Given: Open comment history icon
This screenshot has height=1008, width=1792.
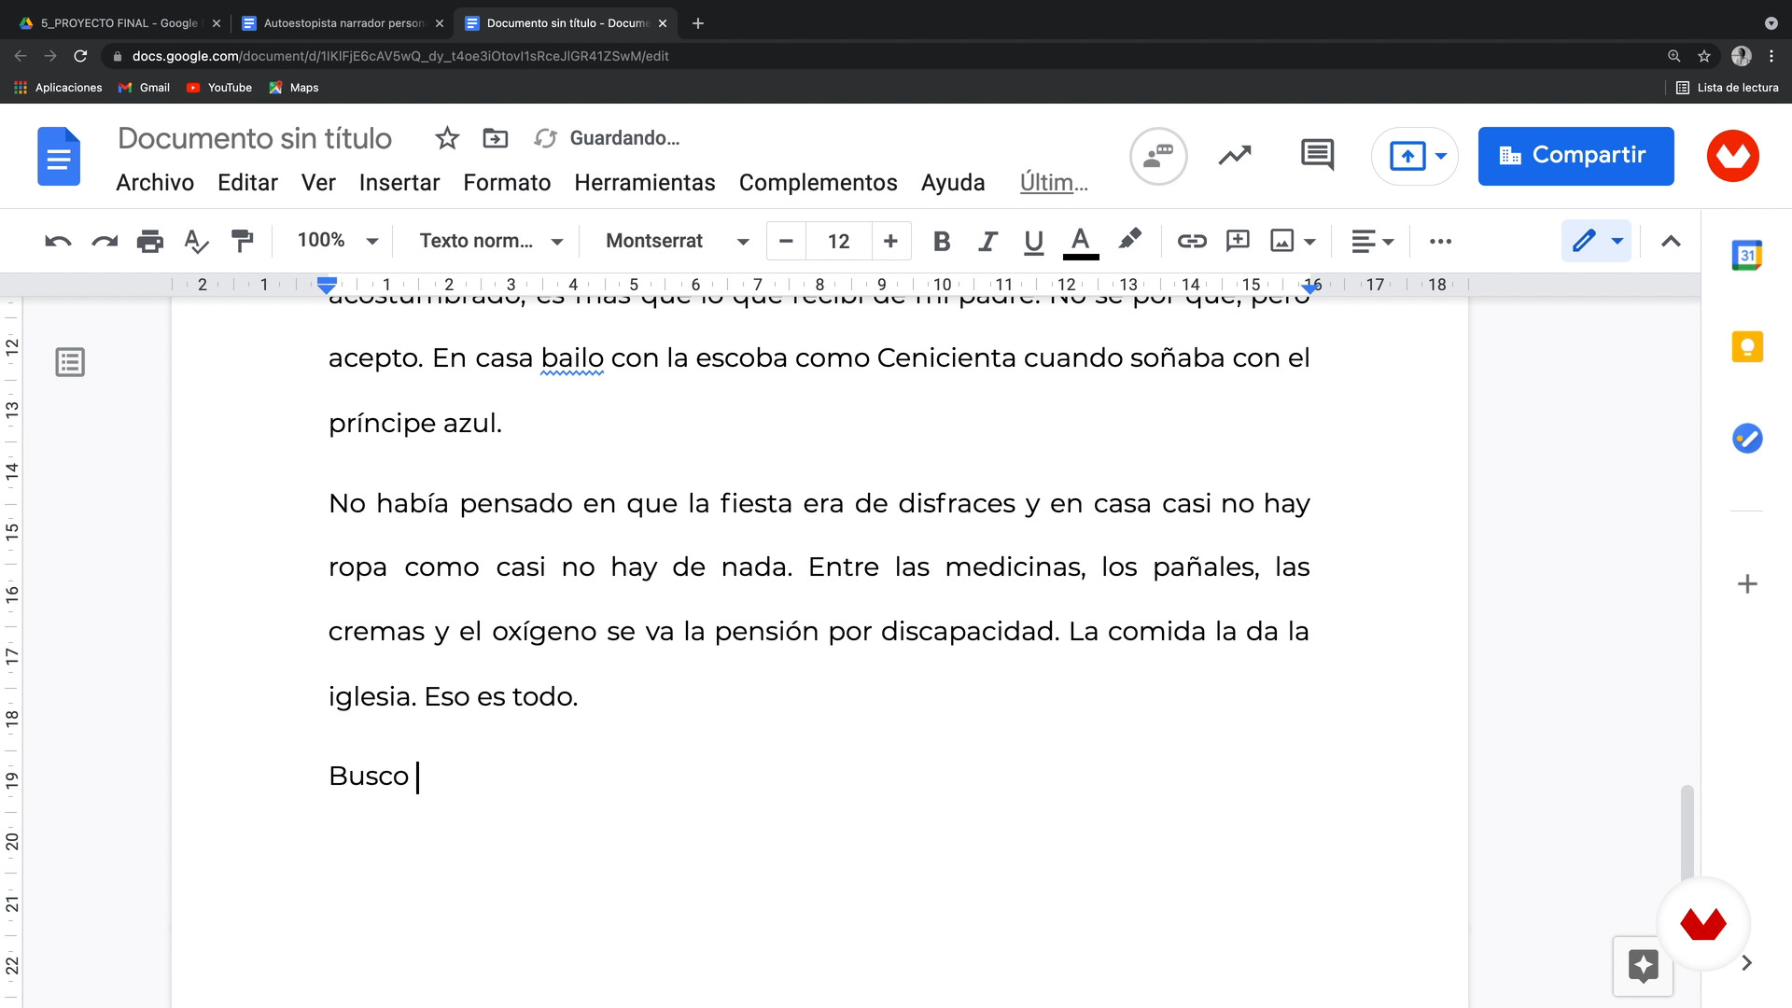Looking at the screenshot, I should 1317,155.
